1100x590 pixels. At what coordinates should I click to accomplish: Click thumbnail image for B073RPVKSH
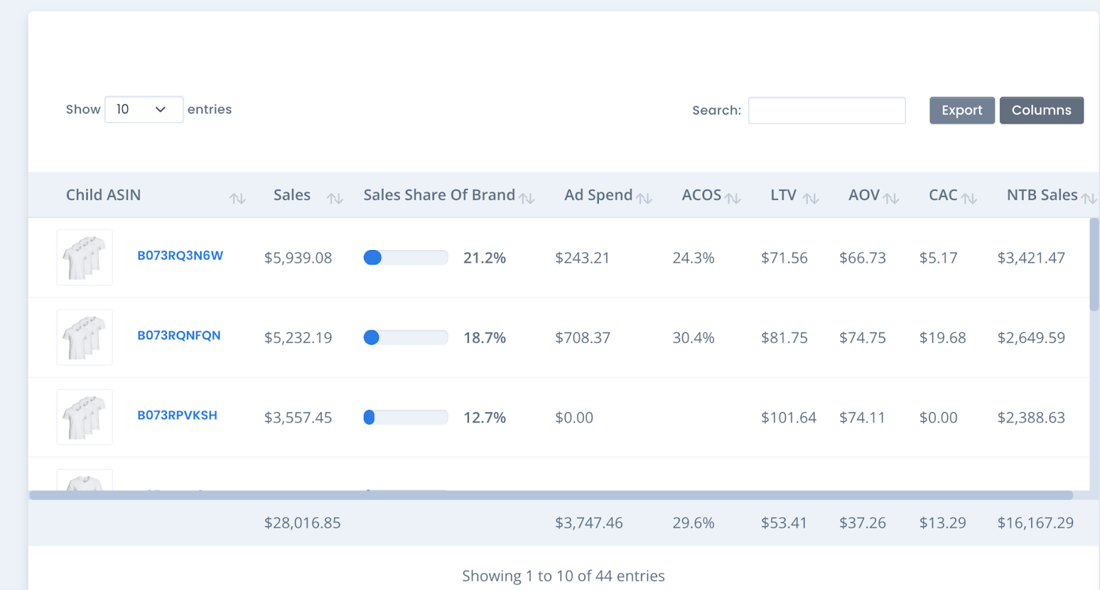pos(85,417)
